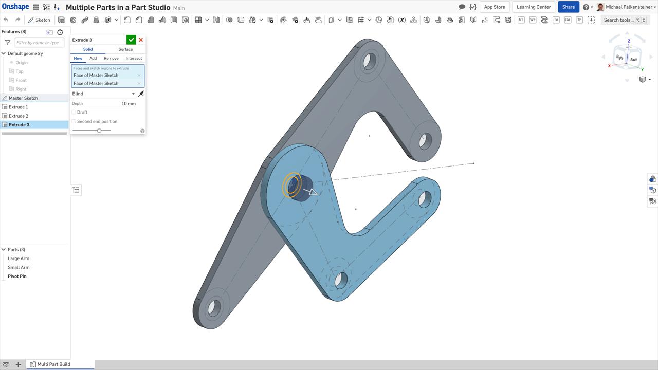Click the Sweep tool icon

pyautogui.click(x=85, y=20)
